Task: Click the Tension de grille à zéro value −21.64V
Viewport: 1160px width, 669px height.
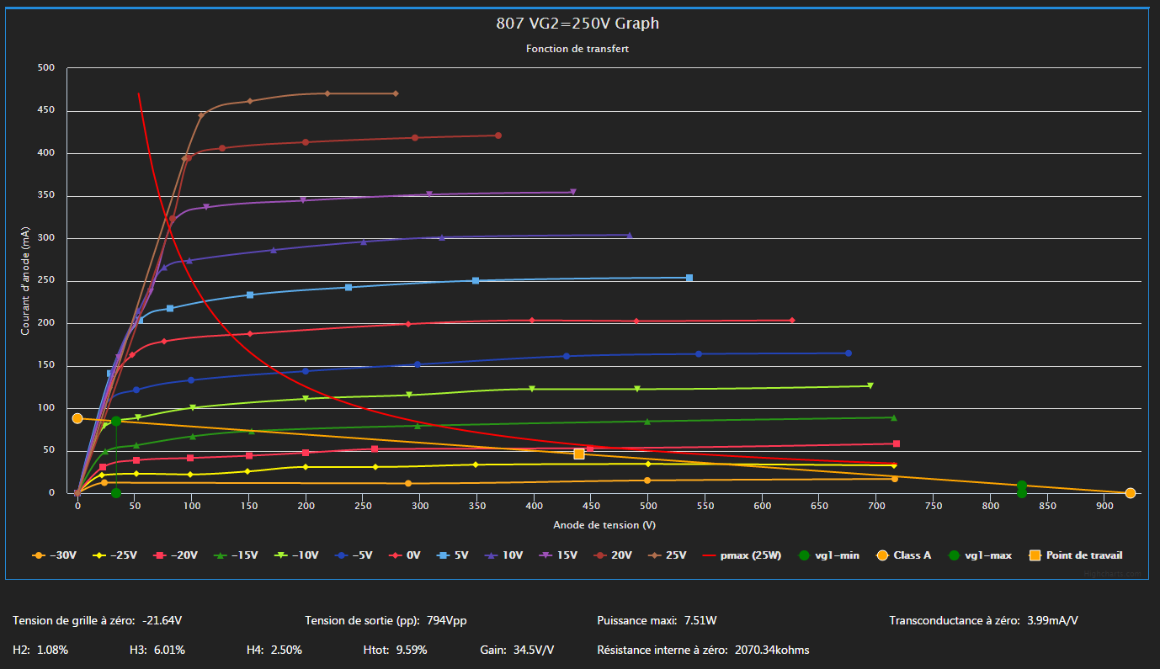Action: pyautogui.click(x=162, y=621)
